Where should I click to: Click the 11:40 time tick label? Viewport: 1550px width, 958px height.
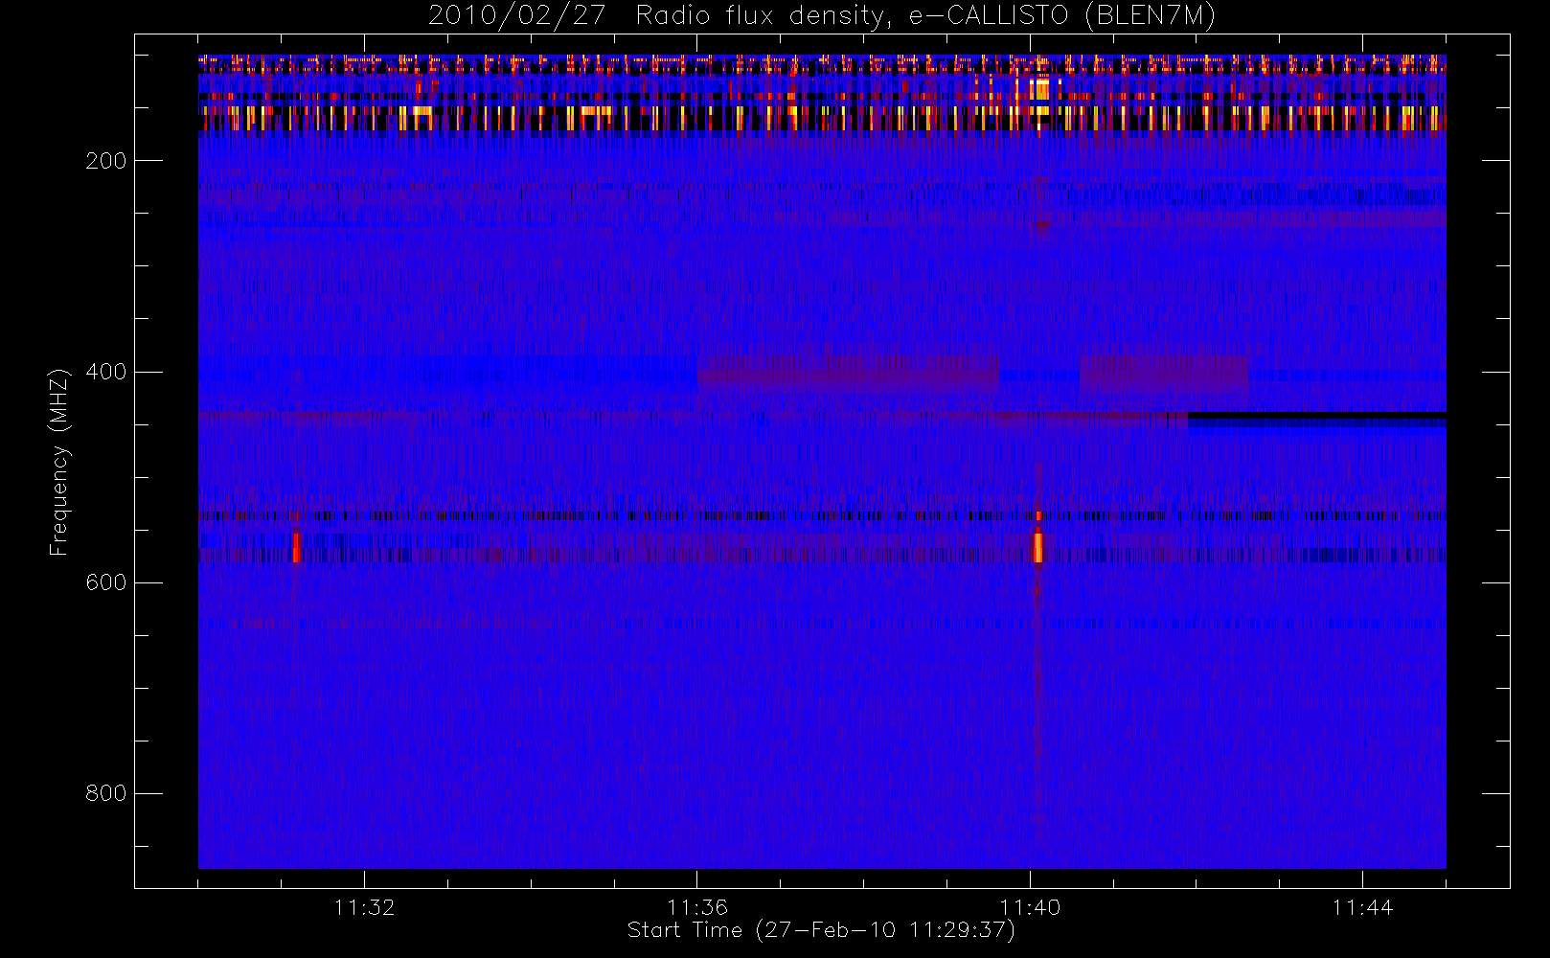(1030, 907)
